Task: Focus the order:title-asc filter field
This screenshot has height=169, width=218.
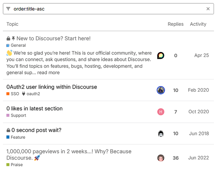Action: tap(108, 9)
